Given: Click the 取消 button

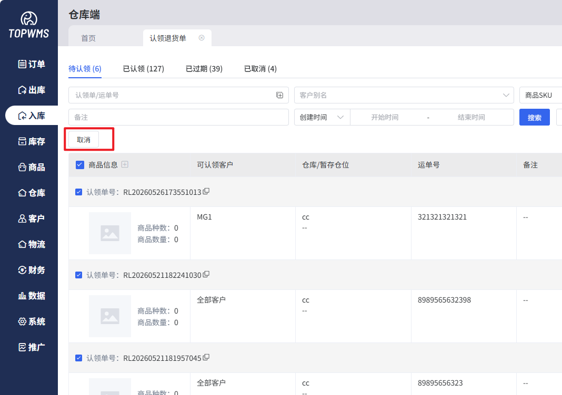Looking at the screenshot, I should click(84, 140).
